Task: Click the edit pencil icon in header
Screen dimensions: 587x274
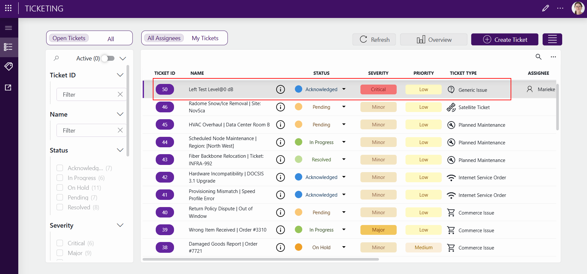Action: pyautogui.click(x=546, y=8)
